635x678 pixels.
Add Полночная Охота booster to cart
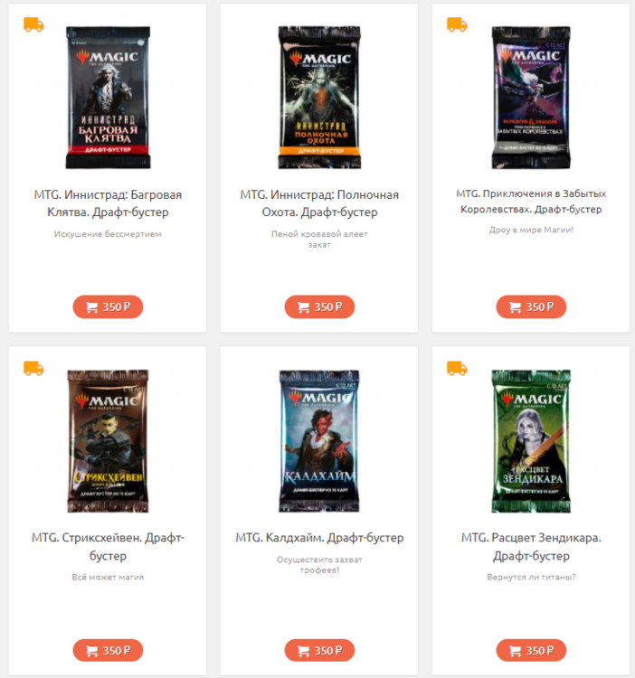(x=319, y=307)
